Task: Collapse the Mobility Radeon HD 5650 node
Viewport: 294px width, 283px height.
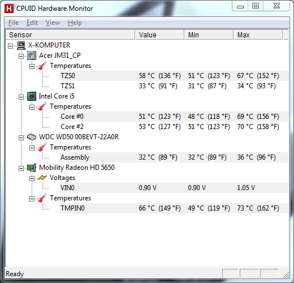Action: click(x=21, y=168)
